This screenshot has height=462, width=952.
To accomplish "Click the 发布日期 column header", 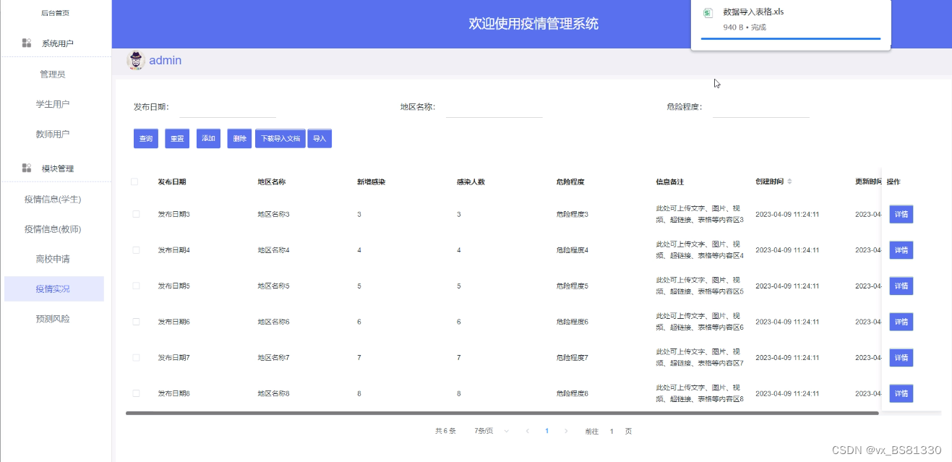I will click(x=172, y=181).
